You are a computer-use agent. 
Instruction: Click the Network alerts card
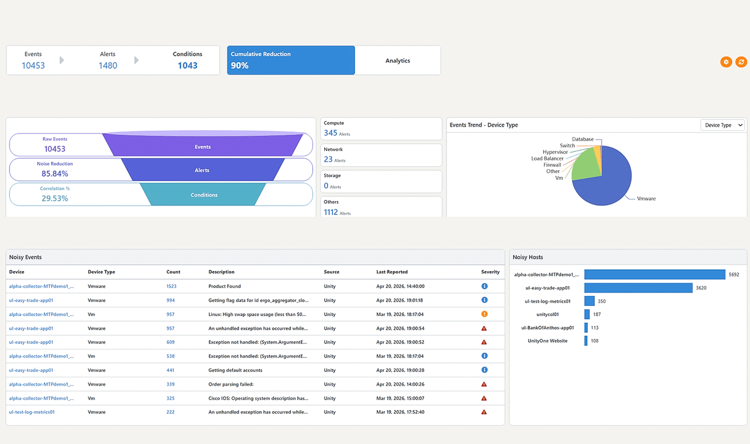(380, 155)
